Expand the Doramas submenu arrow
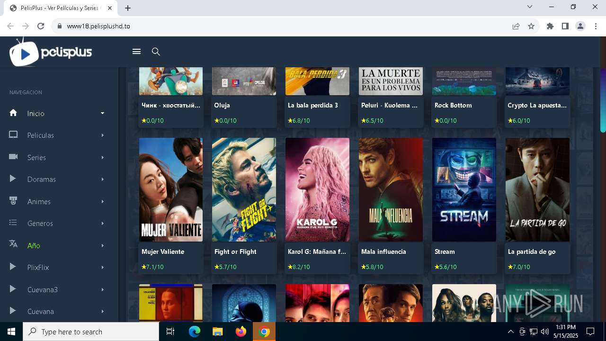This screenshot has height=341, width=606. pos(103,179)
